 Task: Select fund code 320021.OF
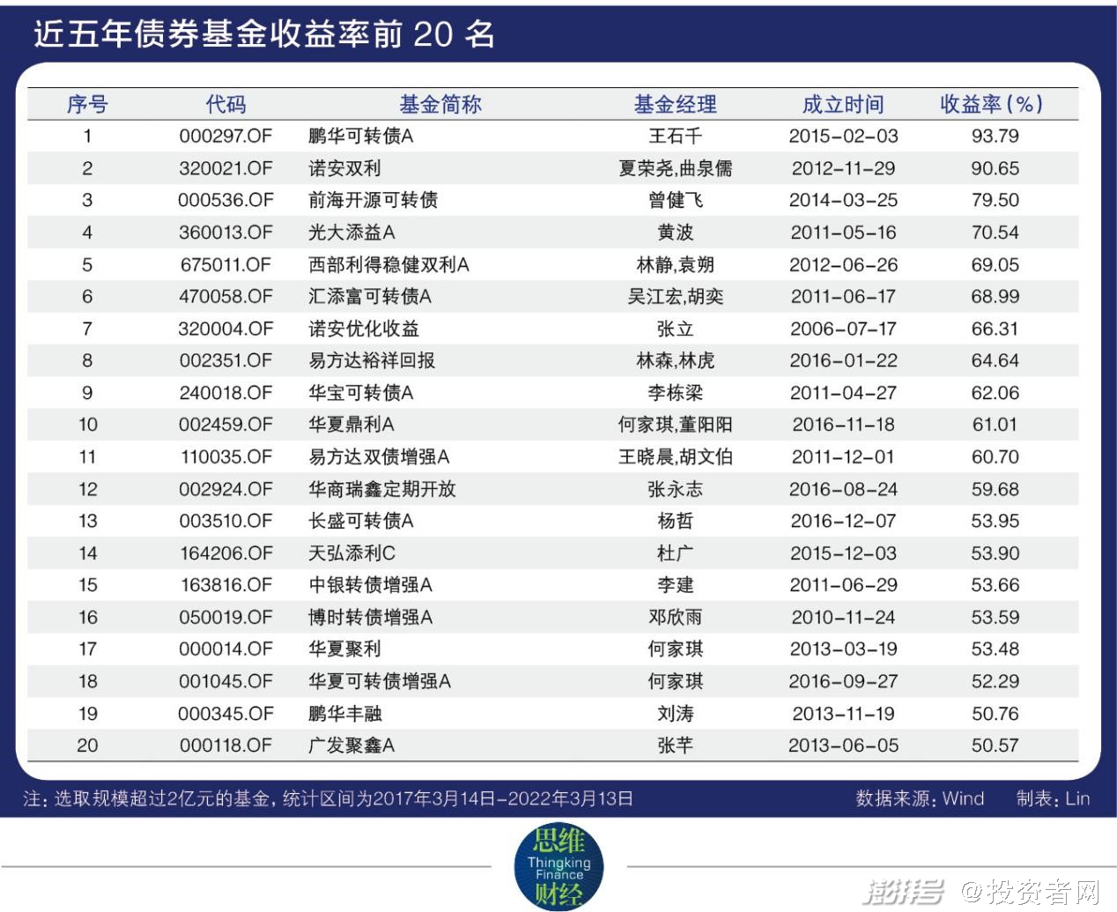[x=226, y=168]
